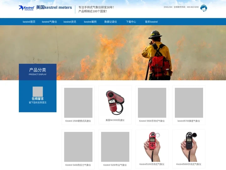Image resolution: width=226 pixels, height=170 pixels.
Task: Switch site language via ENGLISH link
Action: click(x=168, y=7)
